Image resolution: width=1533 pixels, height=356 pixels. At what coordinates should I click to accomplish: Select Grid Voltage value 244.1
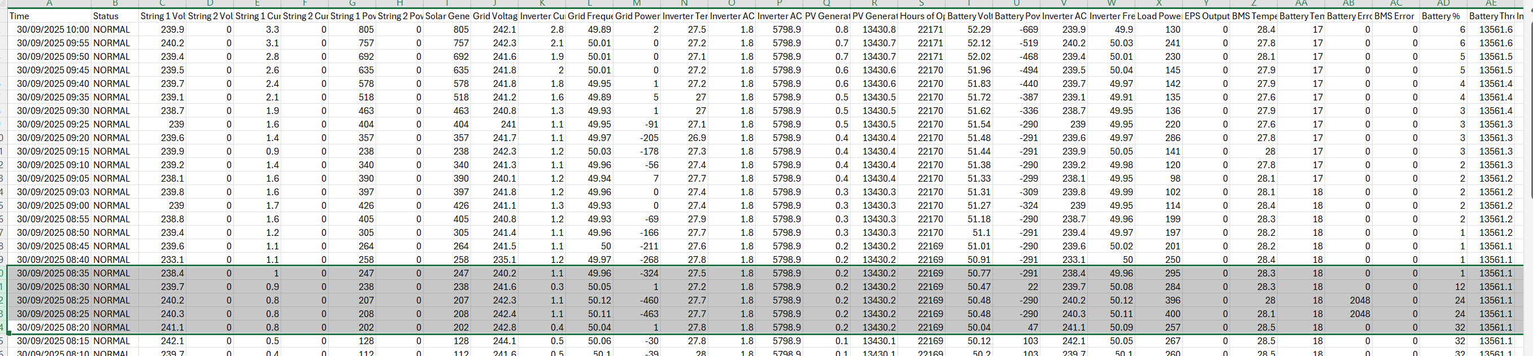point(495,341)
